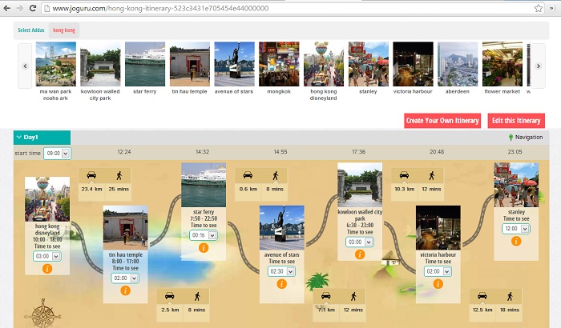Pick victoria harbour carousel thumbnail

[x=413, y=64]
